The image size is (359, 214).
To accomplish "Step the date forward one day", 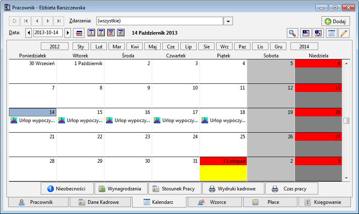I will pyautogui.click(x=68, y=33).
